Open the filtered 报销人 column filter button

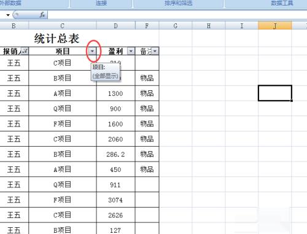coord(25,50)
